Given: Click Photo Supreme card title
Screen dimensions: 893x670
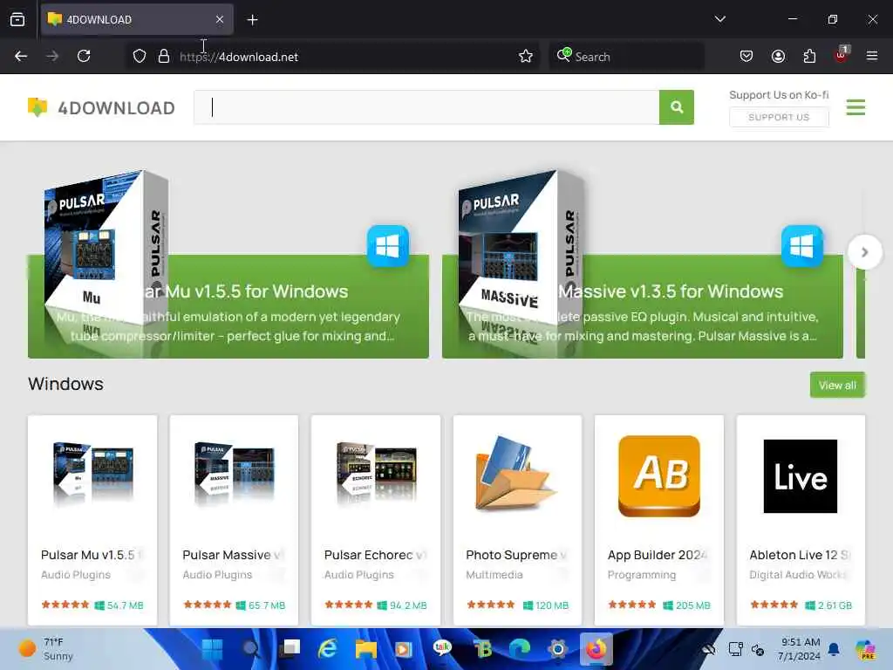Looking at the screenshot, I should click(516, 555).
